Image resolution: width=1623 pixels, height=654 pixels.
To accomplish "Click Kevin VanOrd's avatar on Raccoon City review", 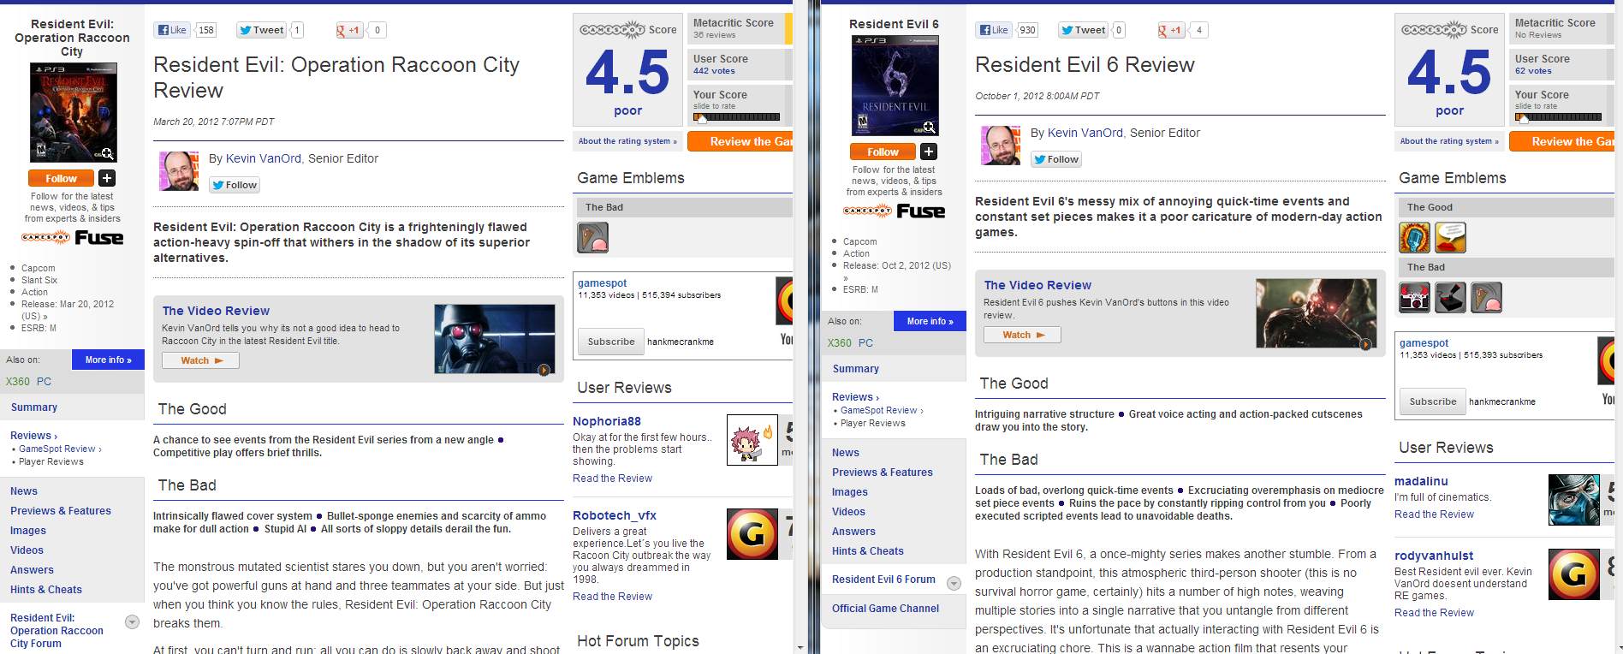I will pyautogui.click(x=179, y=171).
